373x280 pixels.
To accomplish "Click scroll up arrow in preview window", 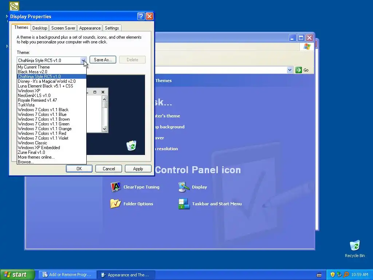I will (x=105, y=98).
